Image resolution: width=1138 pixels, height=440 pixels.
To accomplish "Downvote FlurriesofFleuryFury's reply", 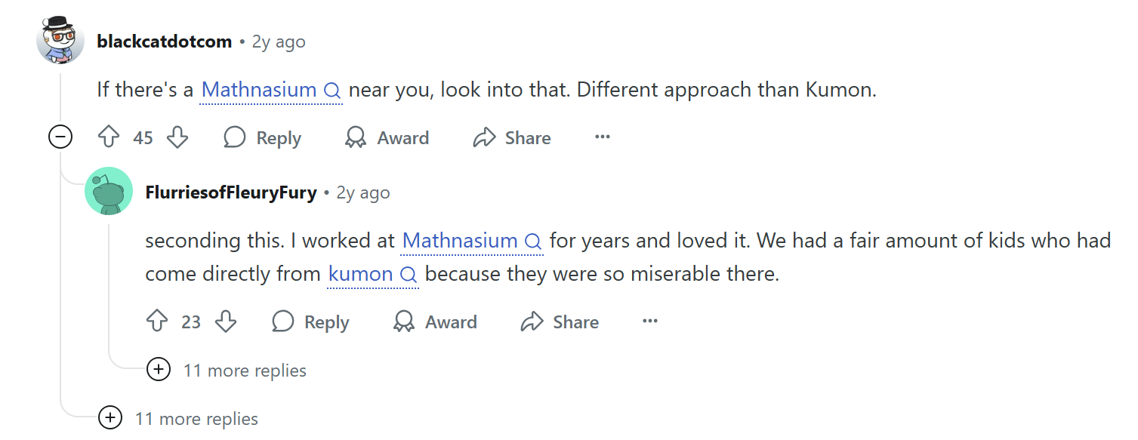I will pos(226,322).
